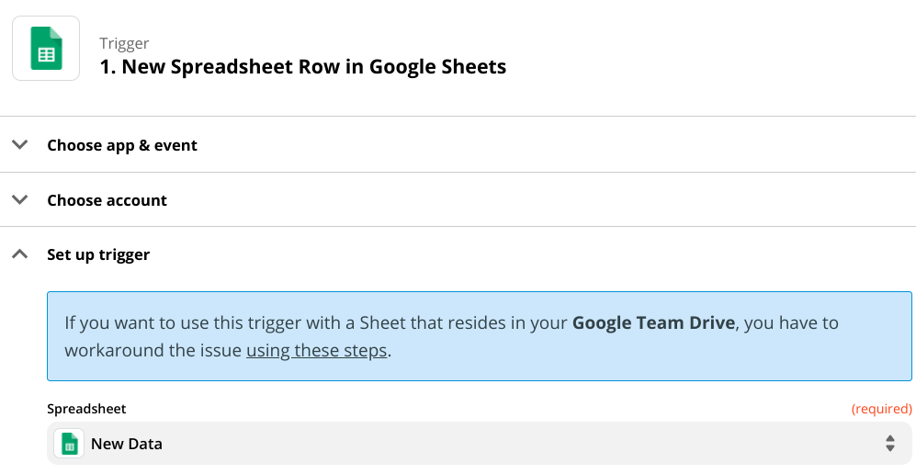Click the large Google Sheets trigger icon
The image size is (916, 474).
[46, 49]
